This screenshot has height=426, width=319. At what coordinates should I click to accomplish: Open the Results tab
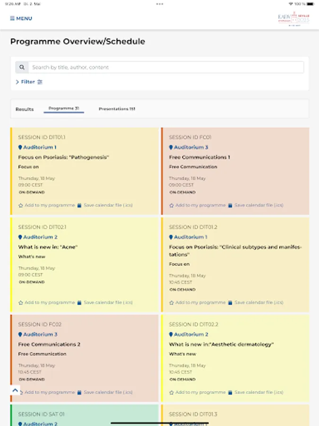coord(26,109)
